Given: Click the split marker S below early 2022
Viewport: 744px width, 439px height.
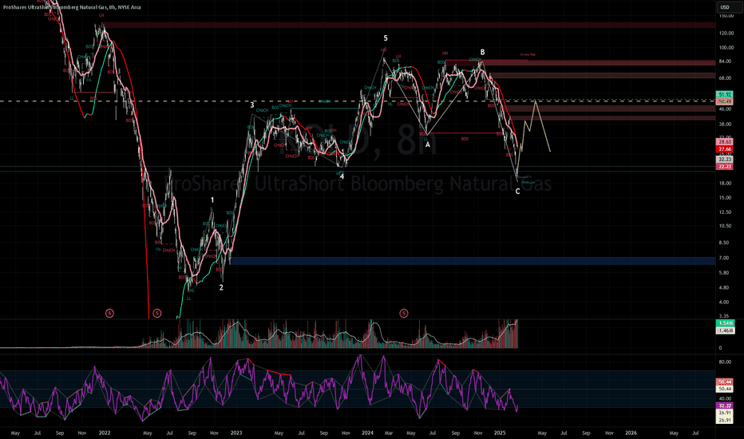Looking at the screenshot, I should pyautogui.click(x=109, y=313).
